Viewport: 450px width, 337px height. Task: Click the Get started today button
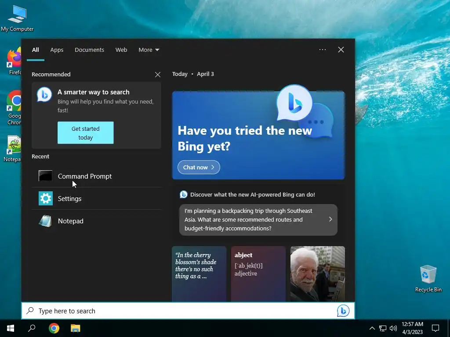point(86,133)
